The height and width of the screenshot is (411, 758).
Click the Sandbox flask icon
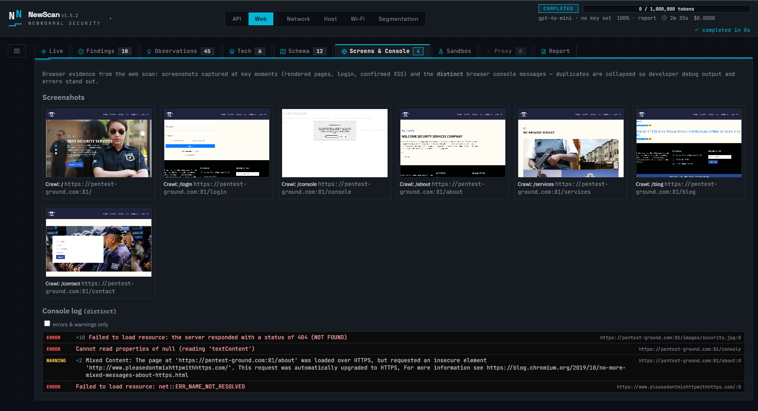tap(441, 52)
